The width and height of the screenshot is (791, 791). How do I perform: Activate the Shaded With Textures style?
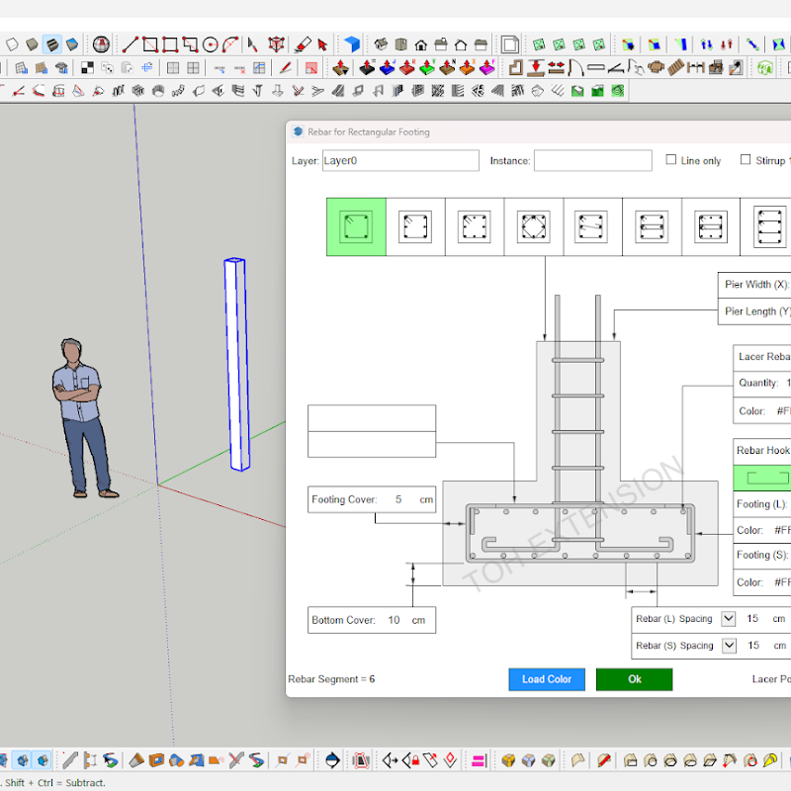pos(52,44)
